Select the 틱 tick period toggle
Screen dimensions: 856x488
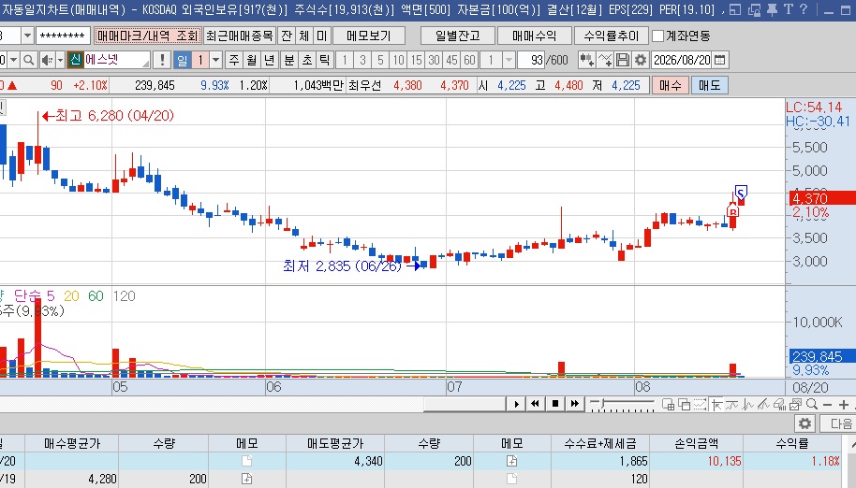324,60
